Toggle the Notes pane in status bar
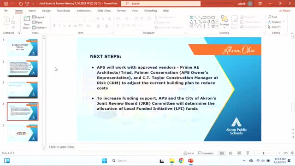 189,153
